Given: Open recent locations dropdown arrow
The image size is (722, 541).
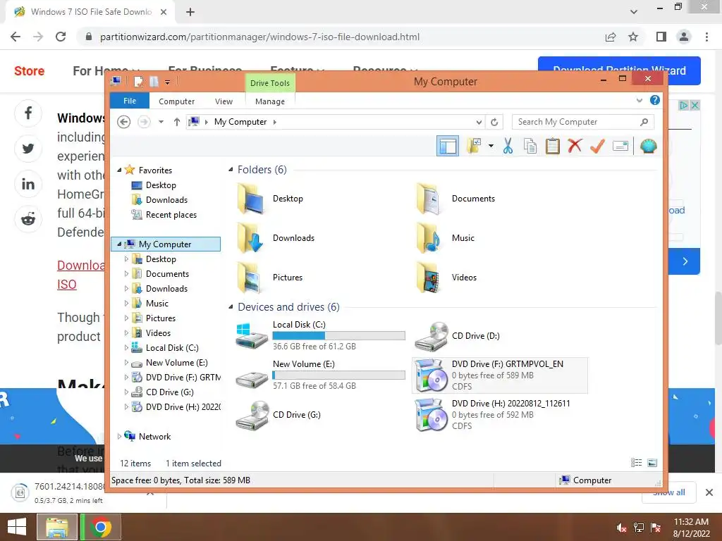Looking at the screenshot, I should (161, 122).
